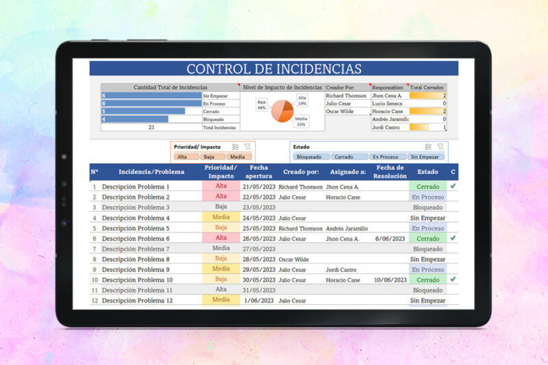Select date cell 26/05/2023
This screenshot has width=548, height=365.
point(259,238)
